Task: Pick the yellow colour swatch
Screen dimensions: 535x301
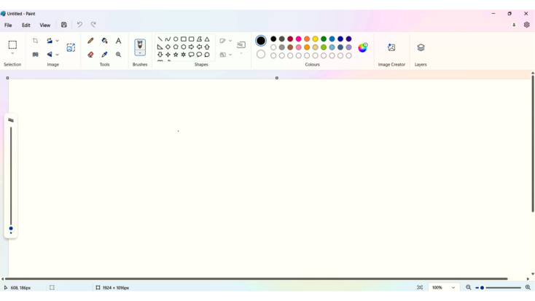Action: point(316,39)
